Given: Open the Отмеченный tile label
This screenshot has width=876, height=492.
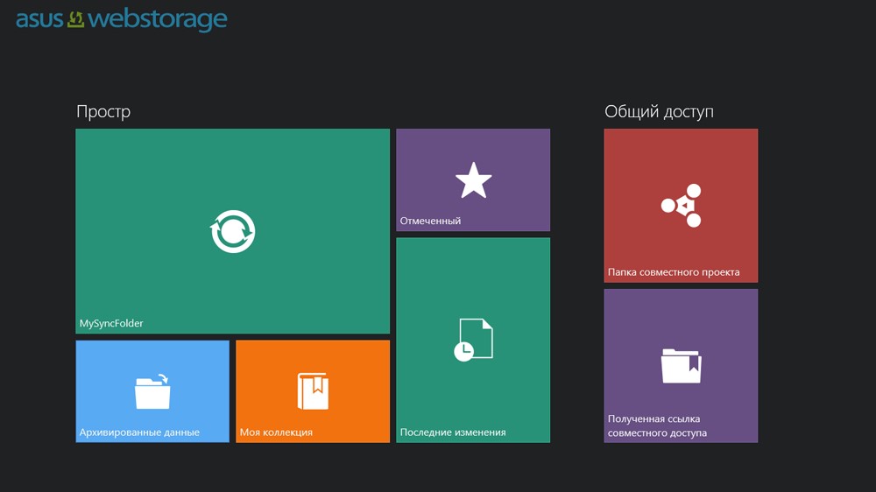Looking at the screenshot, I should click(x=430, y=221).
